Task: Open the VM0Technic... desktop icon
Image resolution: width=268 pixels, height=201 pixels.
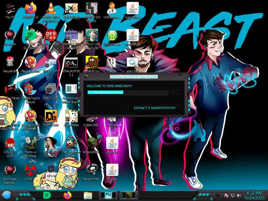Action: click(112, 10)
